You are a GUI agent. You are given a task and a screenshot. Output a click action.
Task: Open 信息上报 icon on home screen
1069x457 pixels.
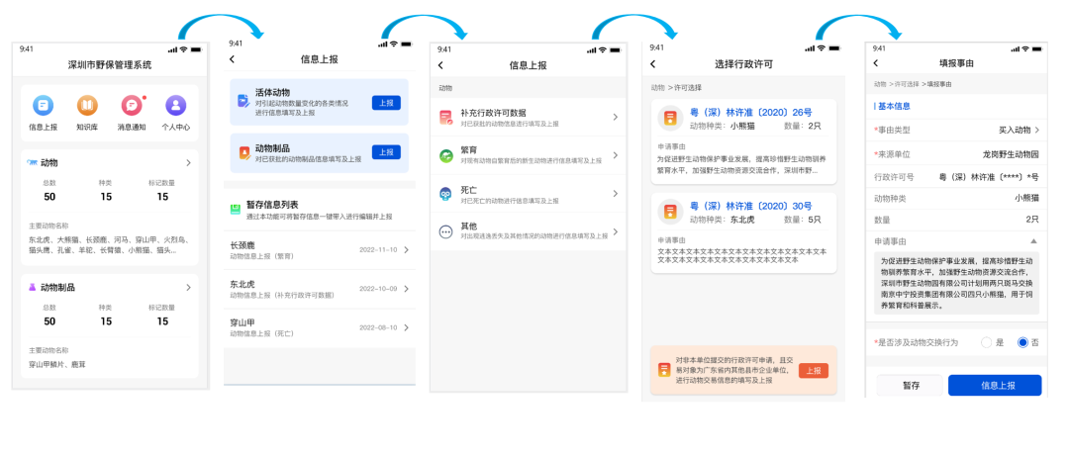[43, 106]
